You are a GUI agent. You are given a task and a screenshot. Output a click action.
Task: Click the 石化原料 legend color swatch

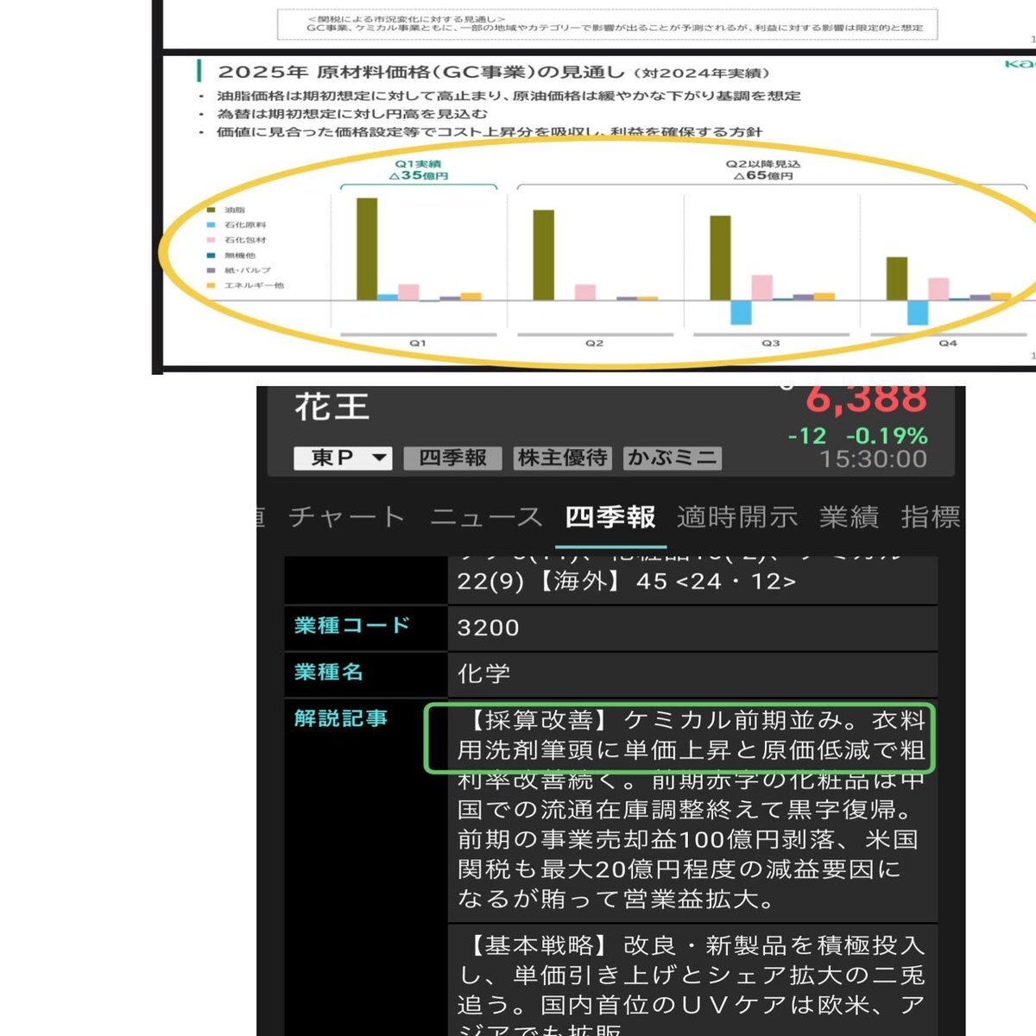211,224
